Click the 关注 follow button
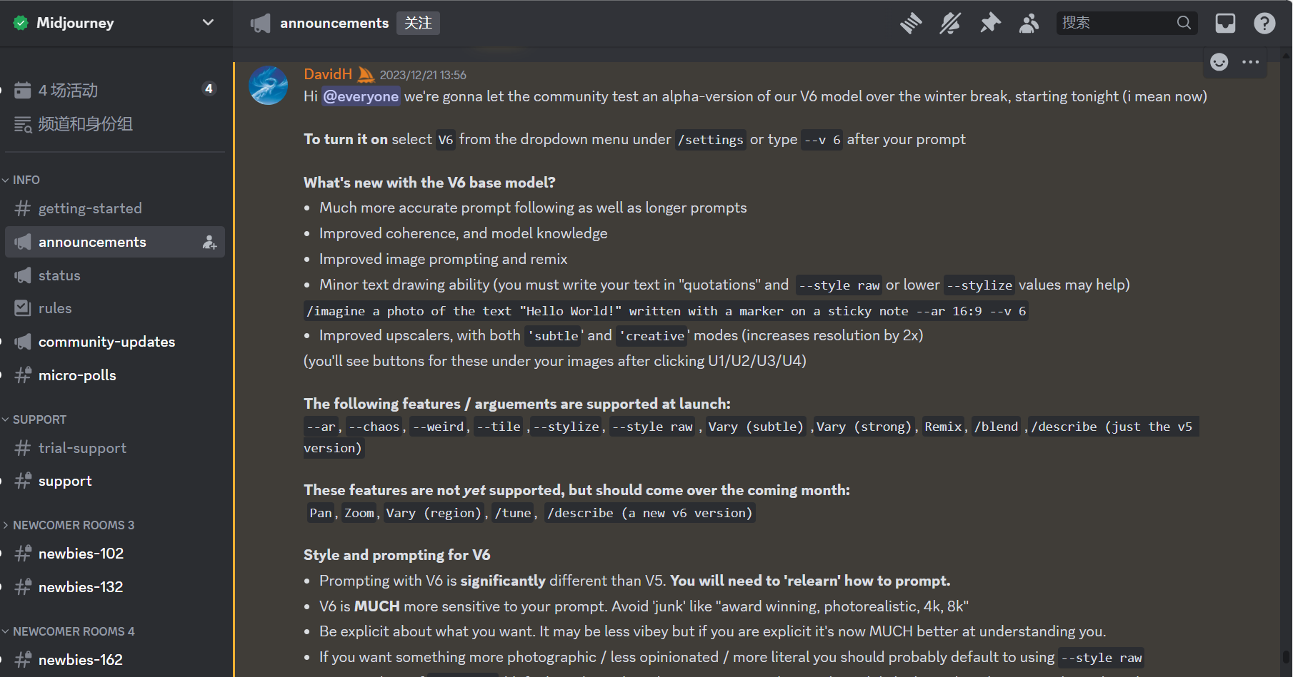The width and height of the screenshot is (1293, 677). 418,23
